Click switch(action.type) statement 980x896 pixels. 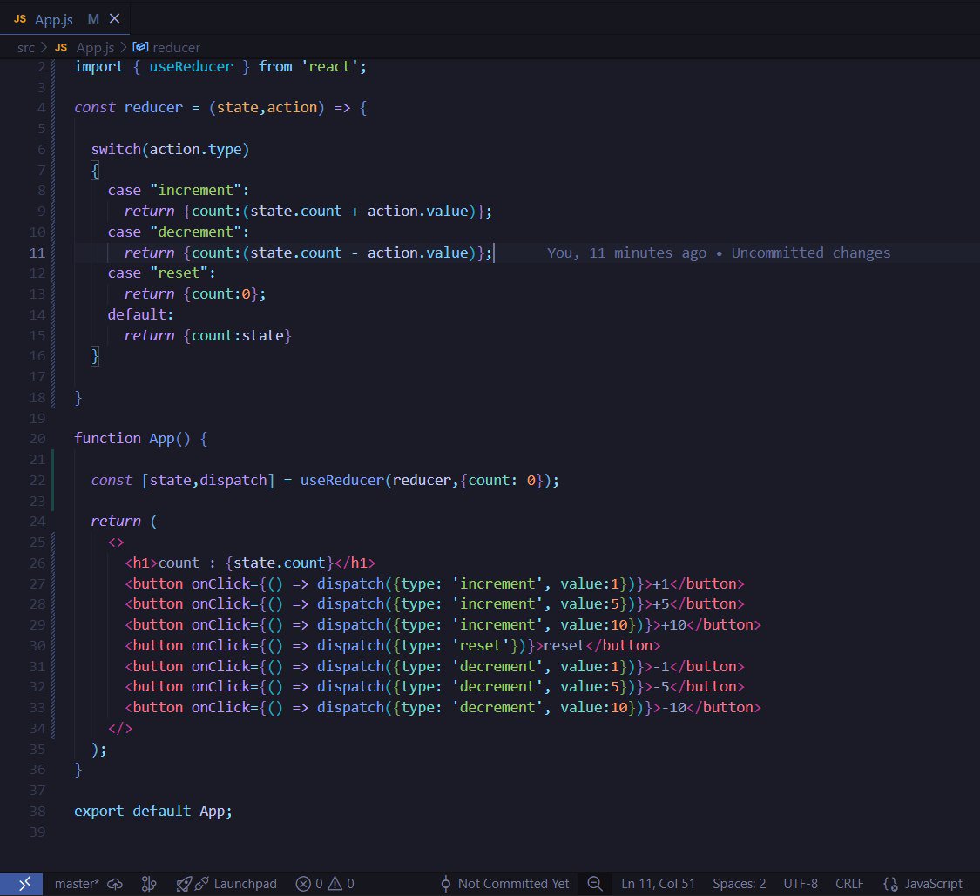tap(170, 150)
